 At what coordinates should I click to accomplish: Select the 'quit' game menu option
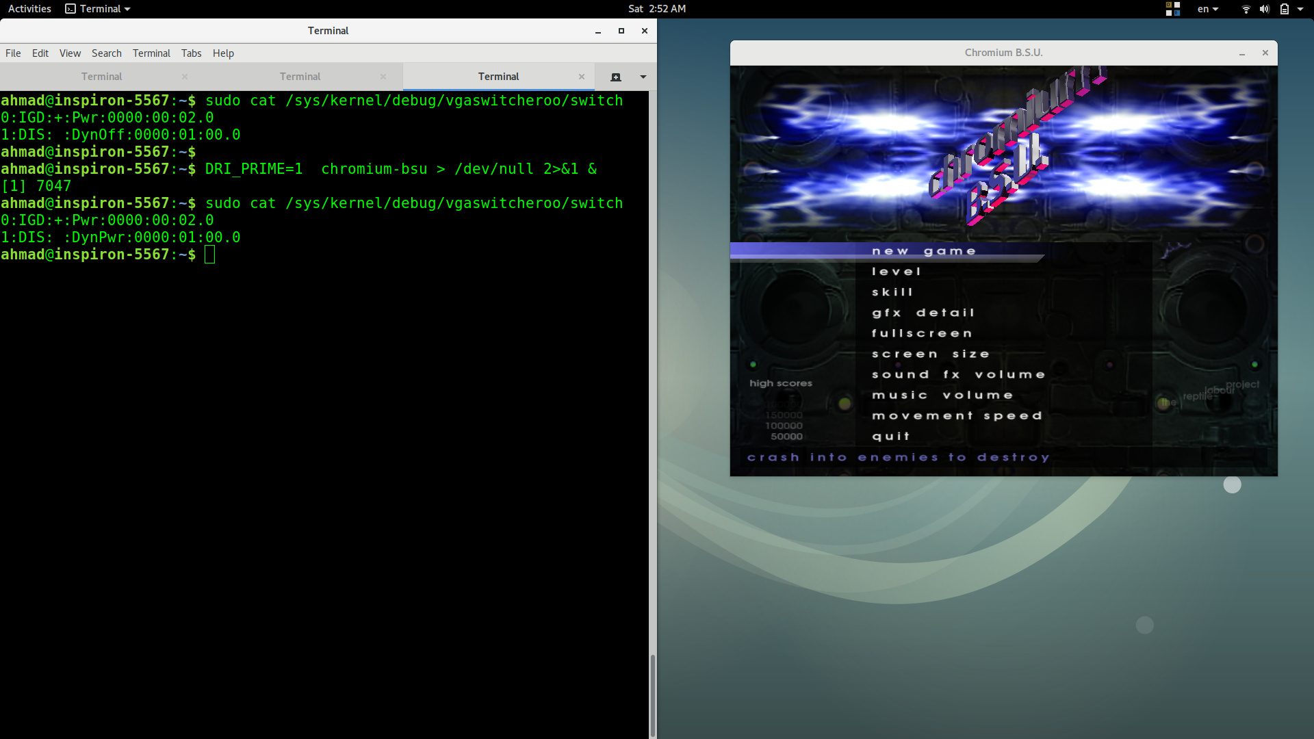(x=890, y=437)
